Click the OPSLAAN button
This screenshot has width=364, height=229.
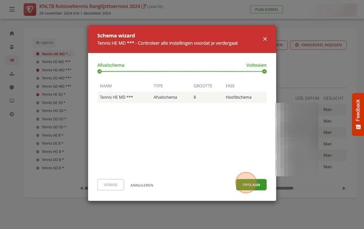[x=251, y=185]
